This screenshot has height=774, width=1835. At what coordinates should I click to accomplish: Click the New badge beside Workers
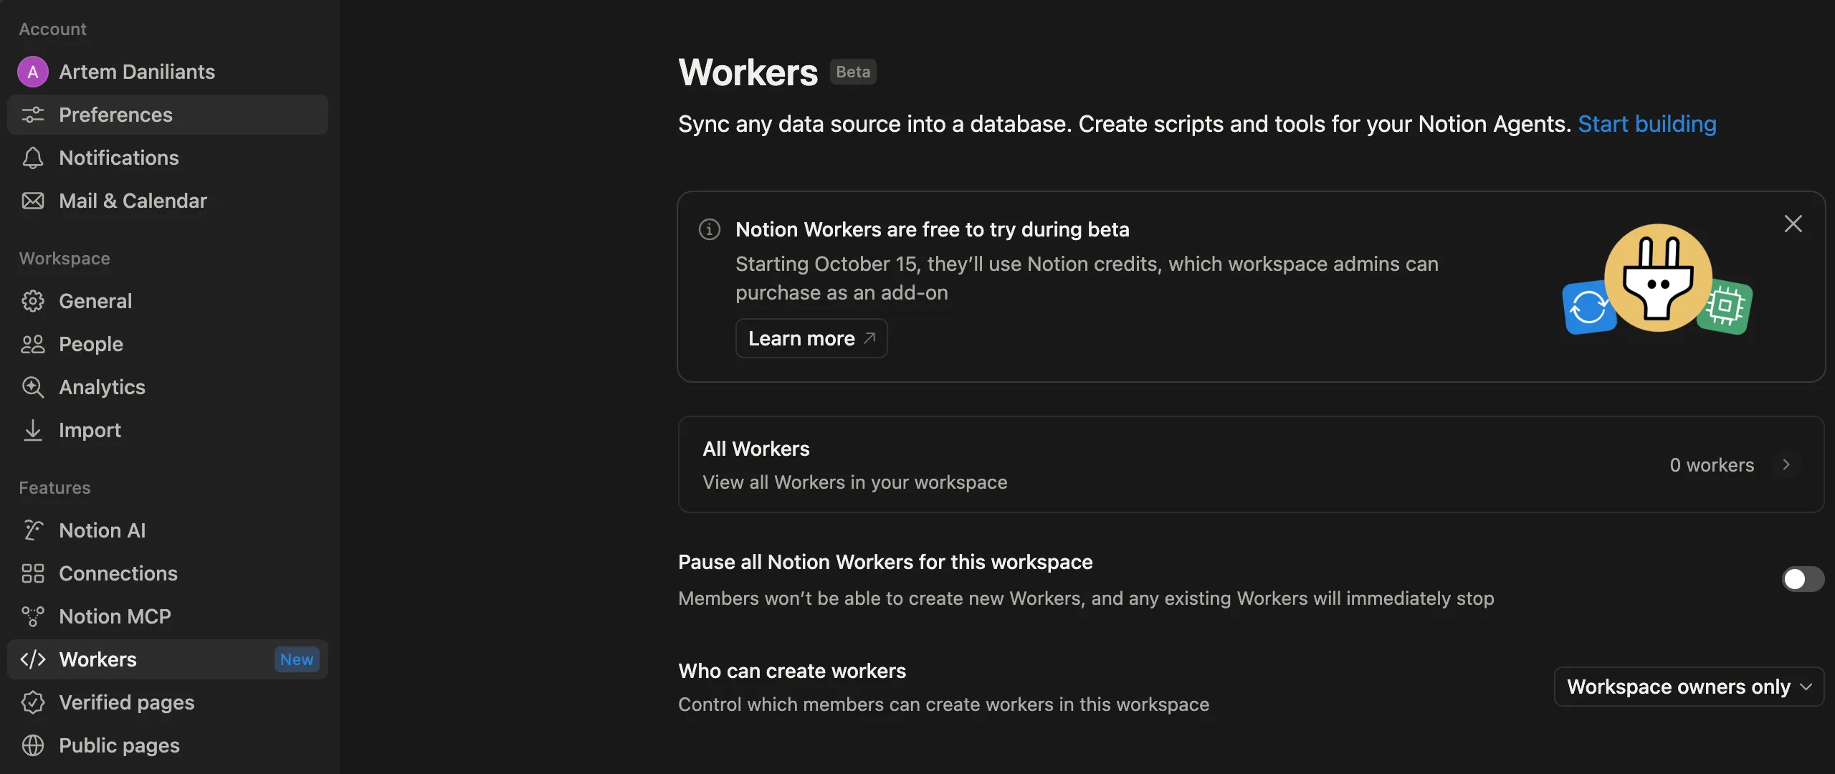pyautogui.click(x=297, y=659)
